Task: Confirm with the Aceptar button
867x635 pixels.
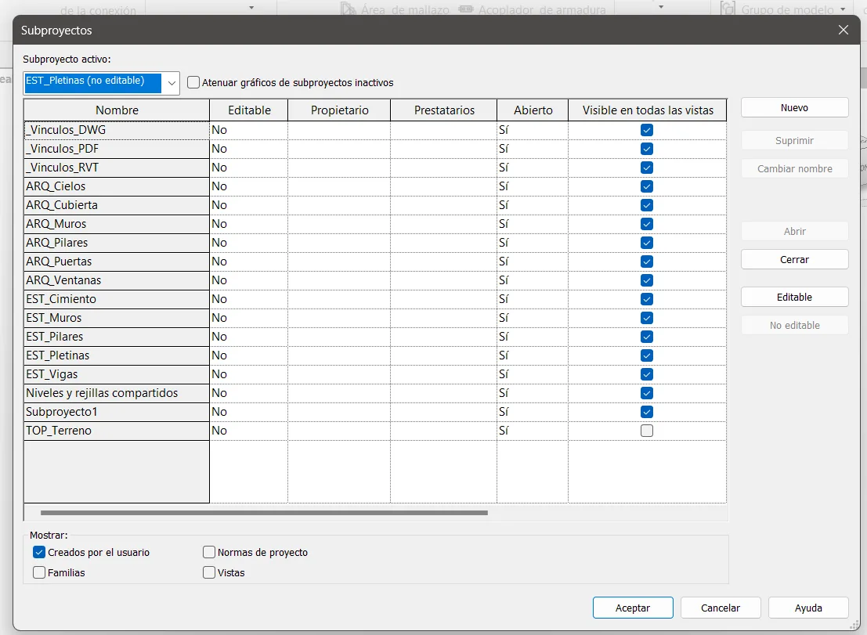Action: pyautogui.click(x=633, y=608)
